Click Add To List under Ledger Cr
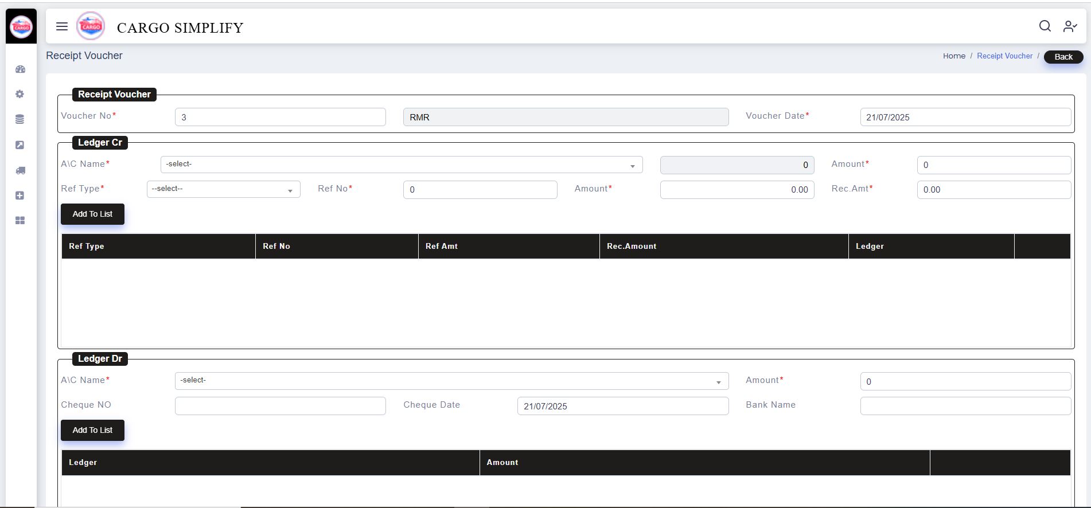Screen dimensions: 1091x508 (x=92, y=214)
